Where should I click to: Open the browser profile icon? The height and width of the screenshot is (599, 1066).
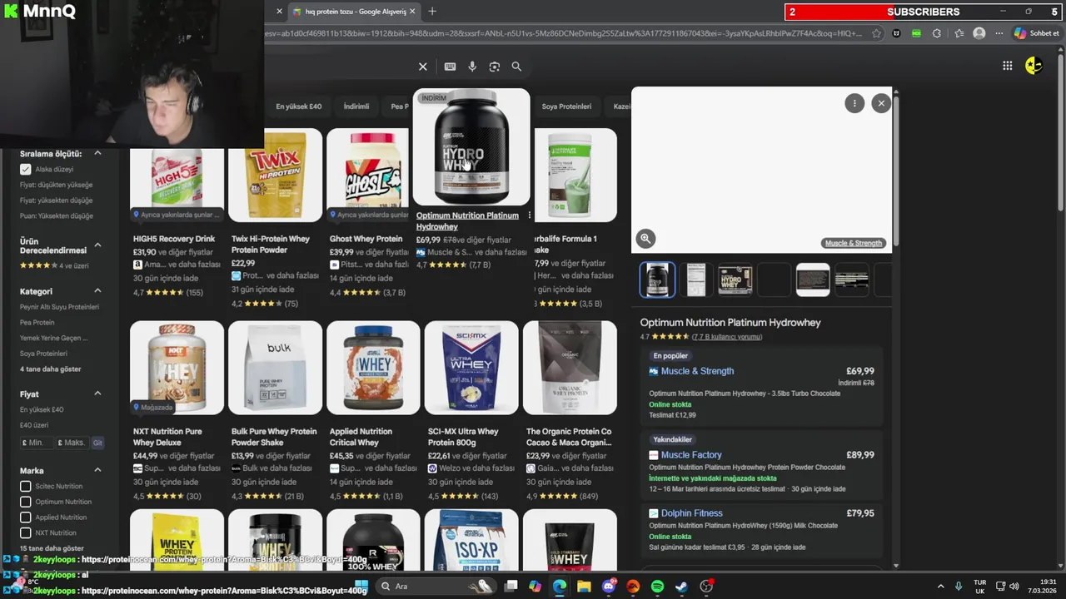979,33
